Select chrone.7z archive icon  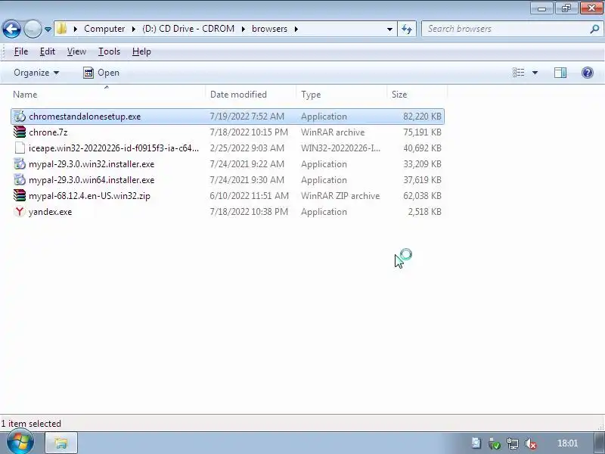(20, 132)
